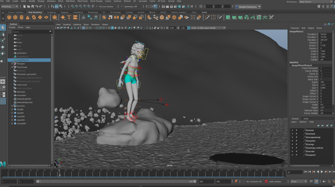Create a polygon torus from the shelf
The image size is (335, 187).
(34, 18)
